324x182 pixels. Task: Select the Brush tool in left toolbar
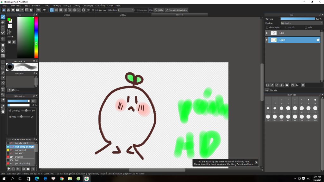point(3,17)
